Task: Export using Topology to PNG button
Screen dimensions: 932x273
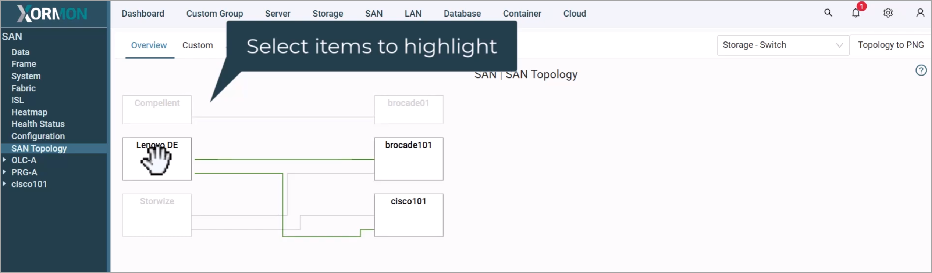Action: pos(890,45)
